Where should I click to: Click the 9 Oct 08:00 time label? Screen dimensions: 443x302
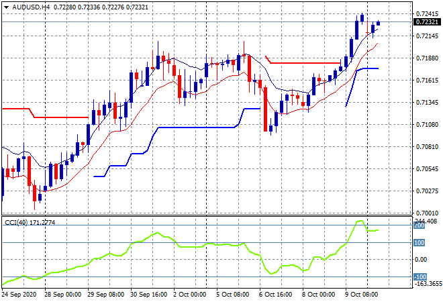(x=362, y=295)
